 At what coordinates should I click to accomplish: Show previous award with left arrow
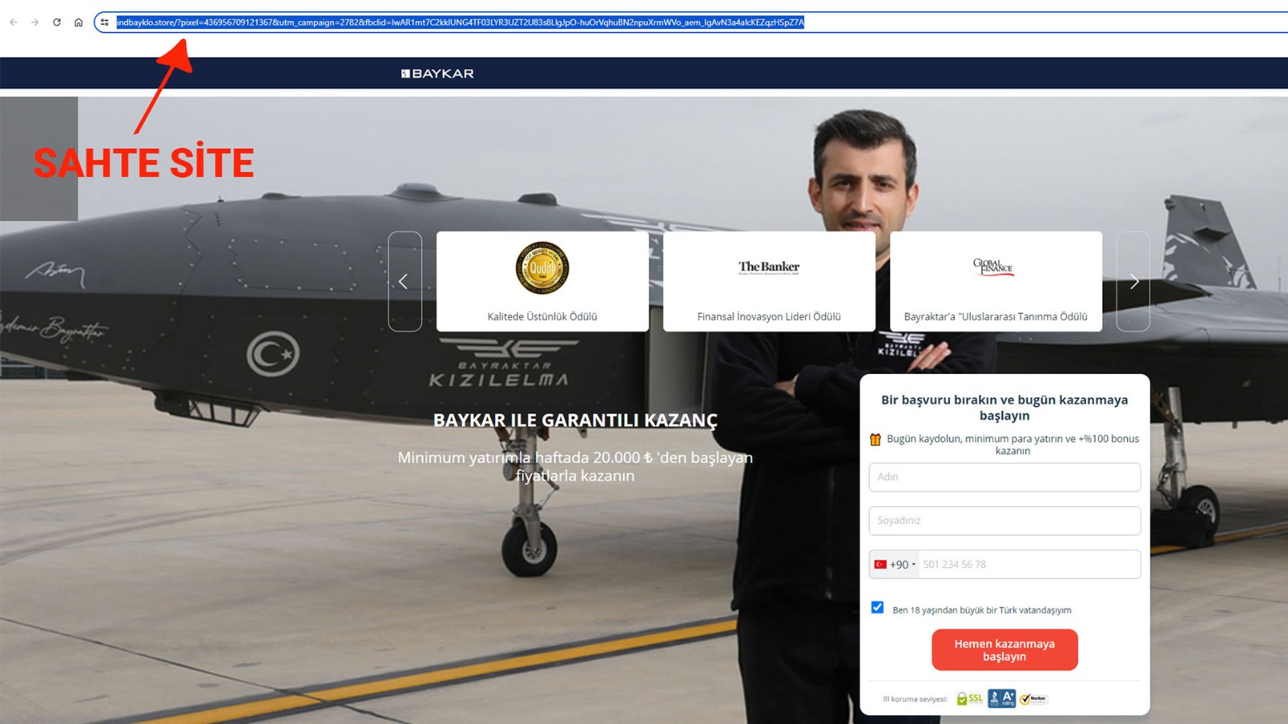point(404,282)
